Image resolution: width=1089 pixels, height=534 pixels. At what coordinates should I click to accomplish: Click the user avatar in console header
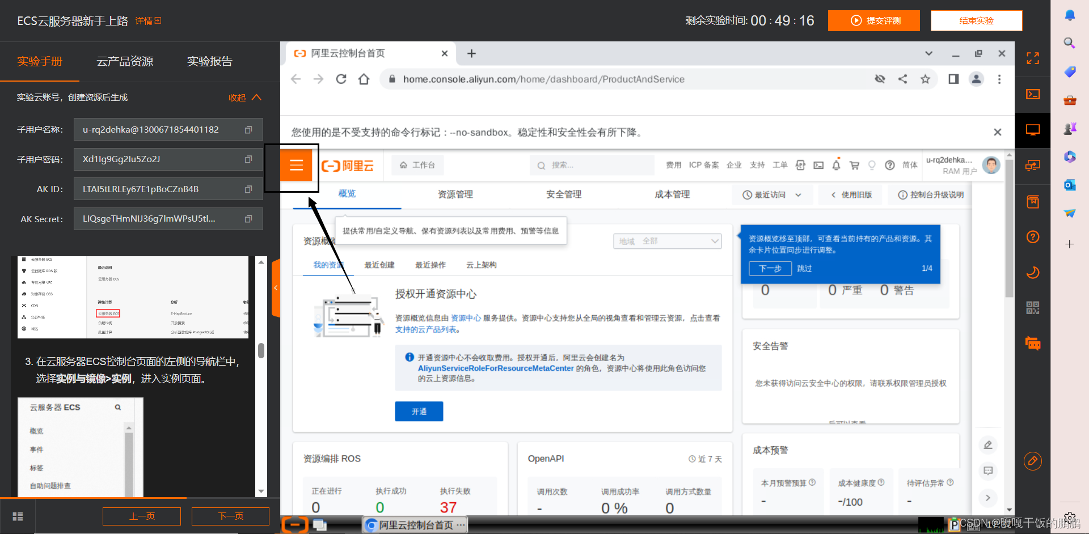(x=991, y=166)
